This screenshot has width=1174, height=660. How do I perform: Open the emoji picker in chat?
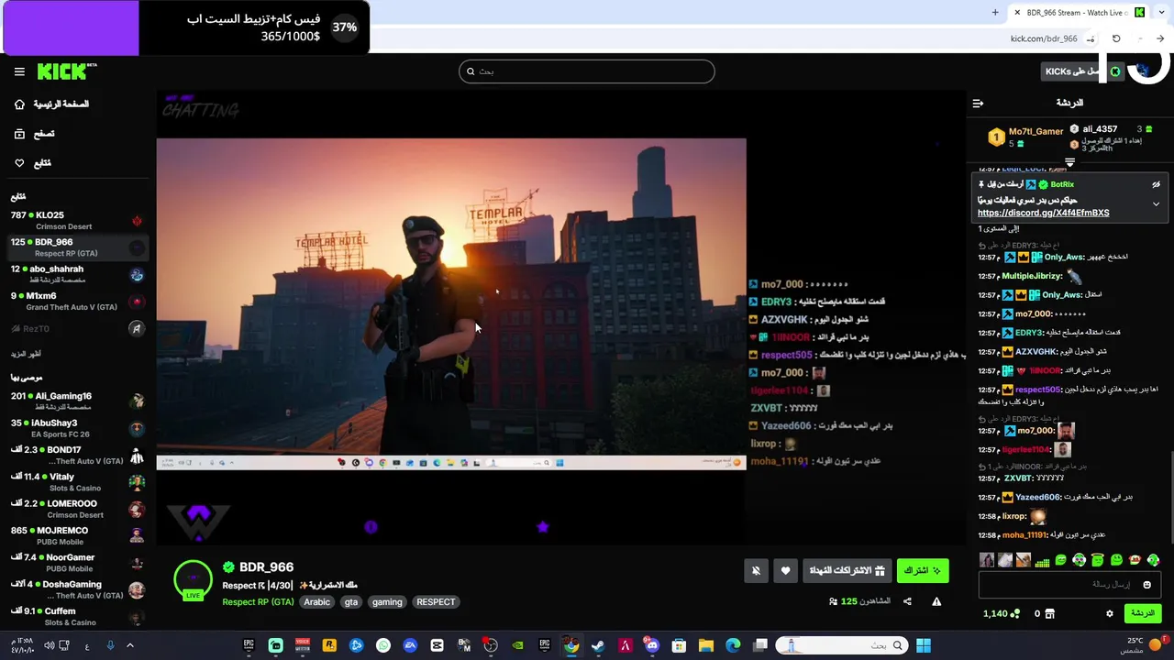click(1146, 584)
